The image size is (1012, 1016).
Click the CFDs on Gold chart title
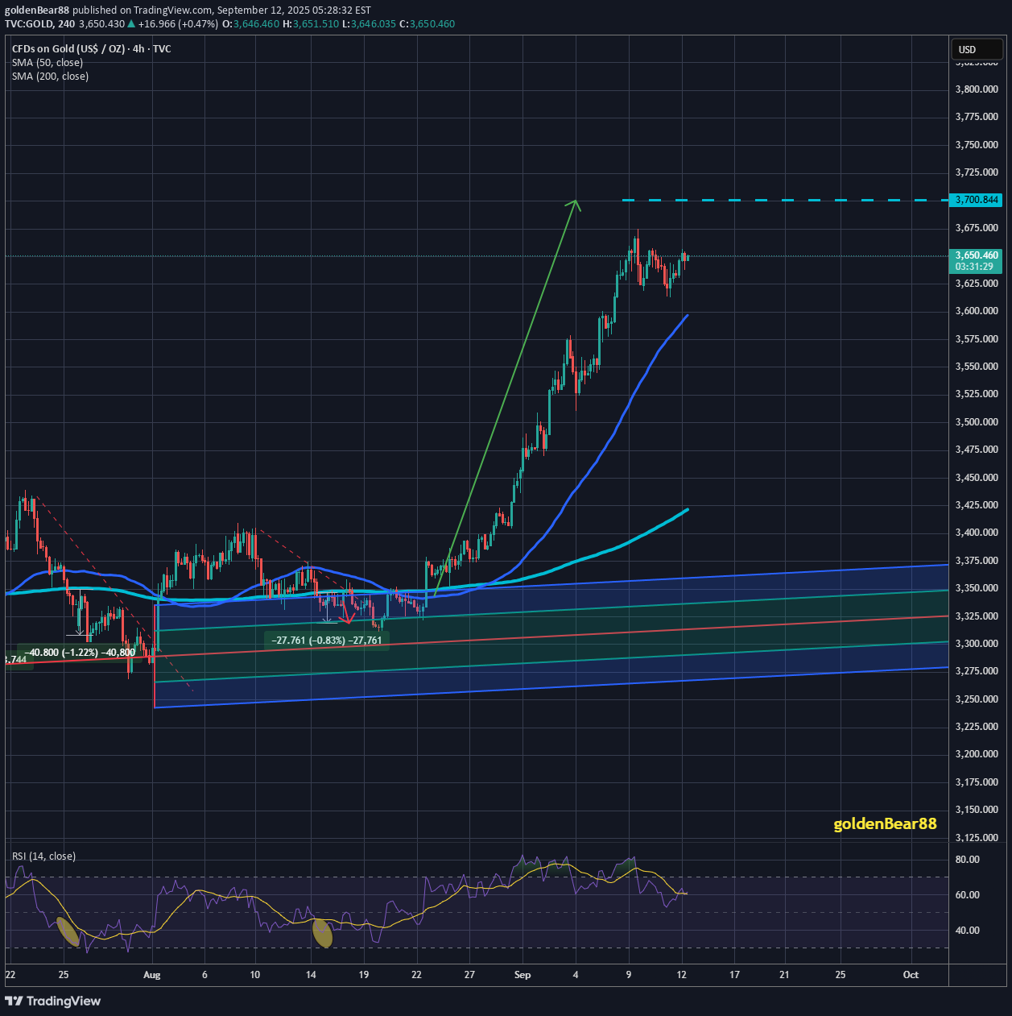[91, 49]
